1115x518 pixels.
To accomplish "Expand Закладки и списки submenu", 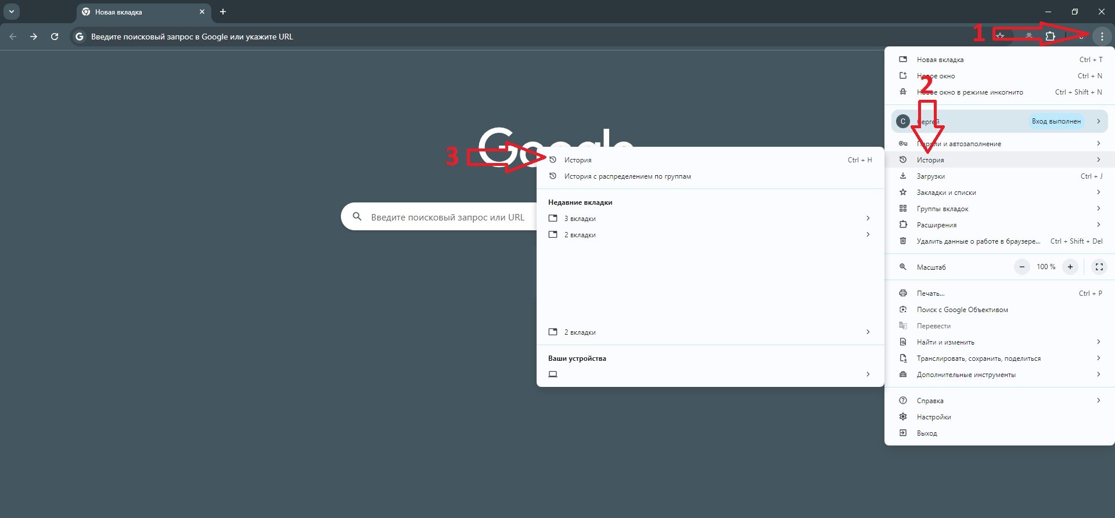I will (999, 192).
